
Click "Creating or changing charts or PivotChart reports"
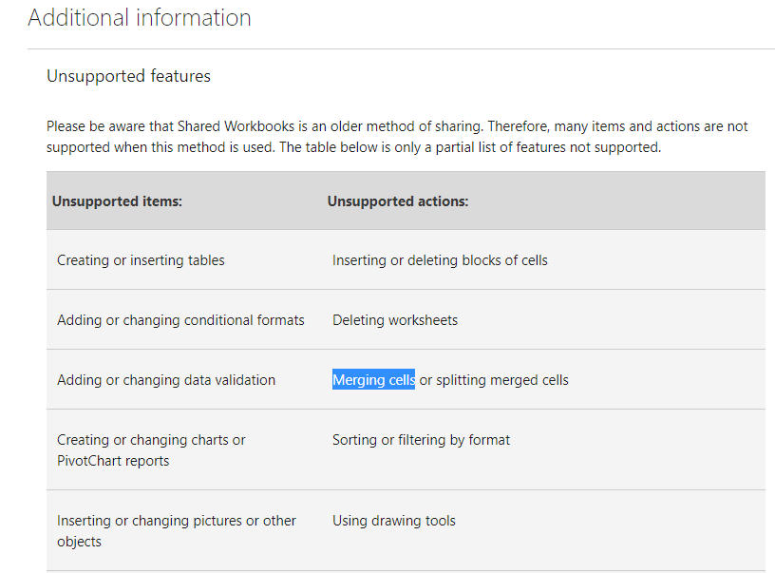coord(151,449)
